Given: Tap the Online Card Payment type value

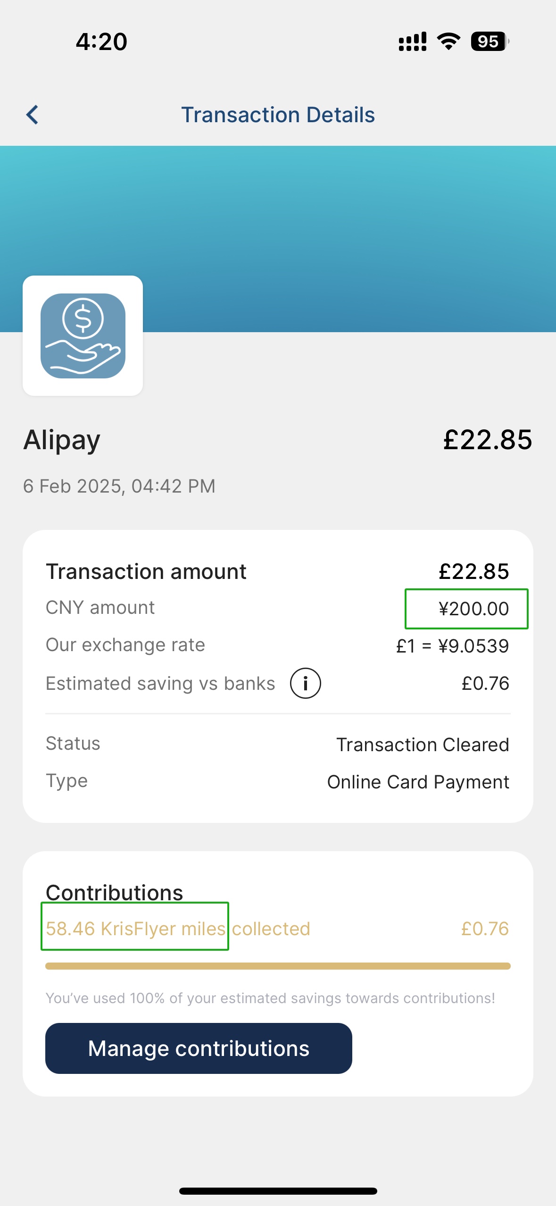Looking at the screenshot, I should coord(418,782).
